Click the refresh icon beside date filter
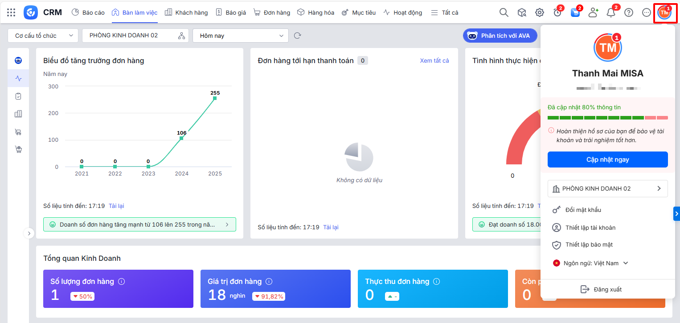The height and width of the screenshot is (323, 680). pos(298,36)
